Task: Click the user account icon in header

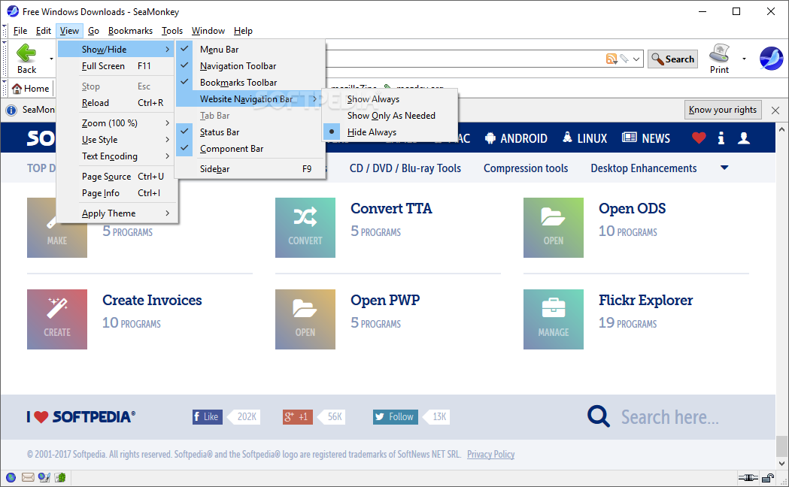Action: [744, 138]
